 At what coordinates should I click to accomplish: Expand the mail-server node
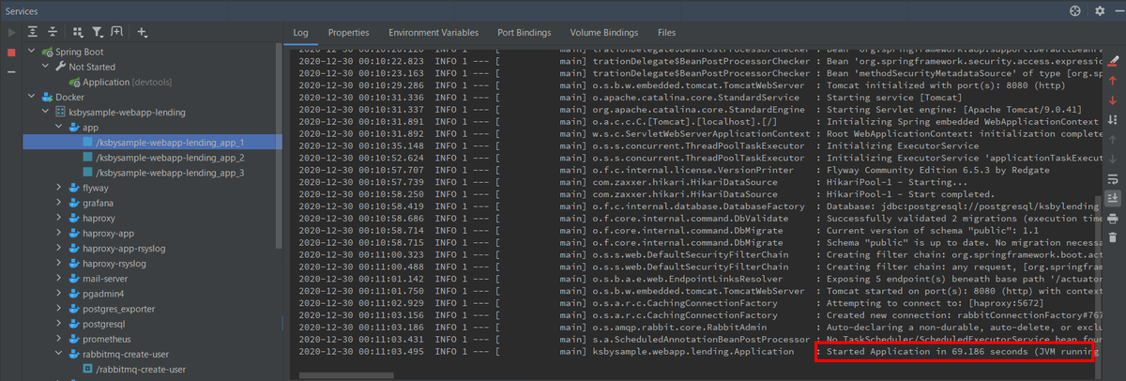tap(59, 278)
